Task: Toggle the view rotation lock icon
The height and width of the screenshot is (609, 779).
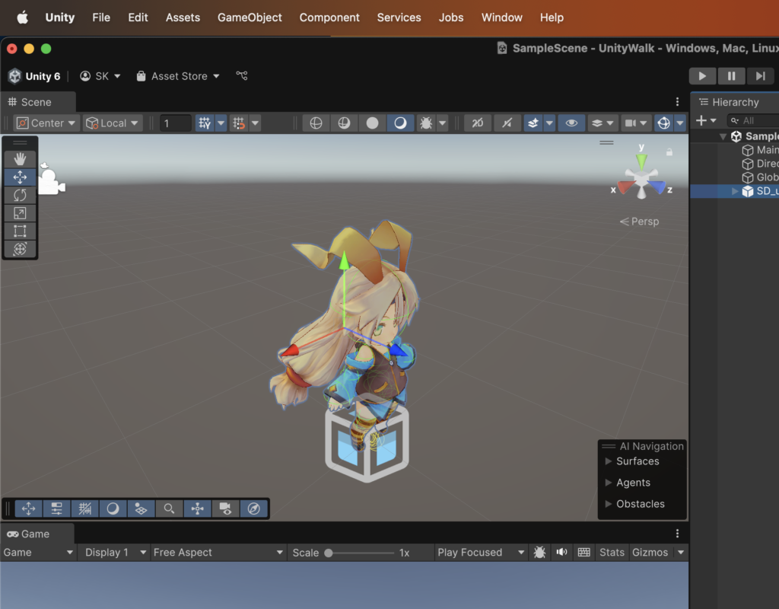Action: pos(669,152)
